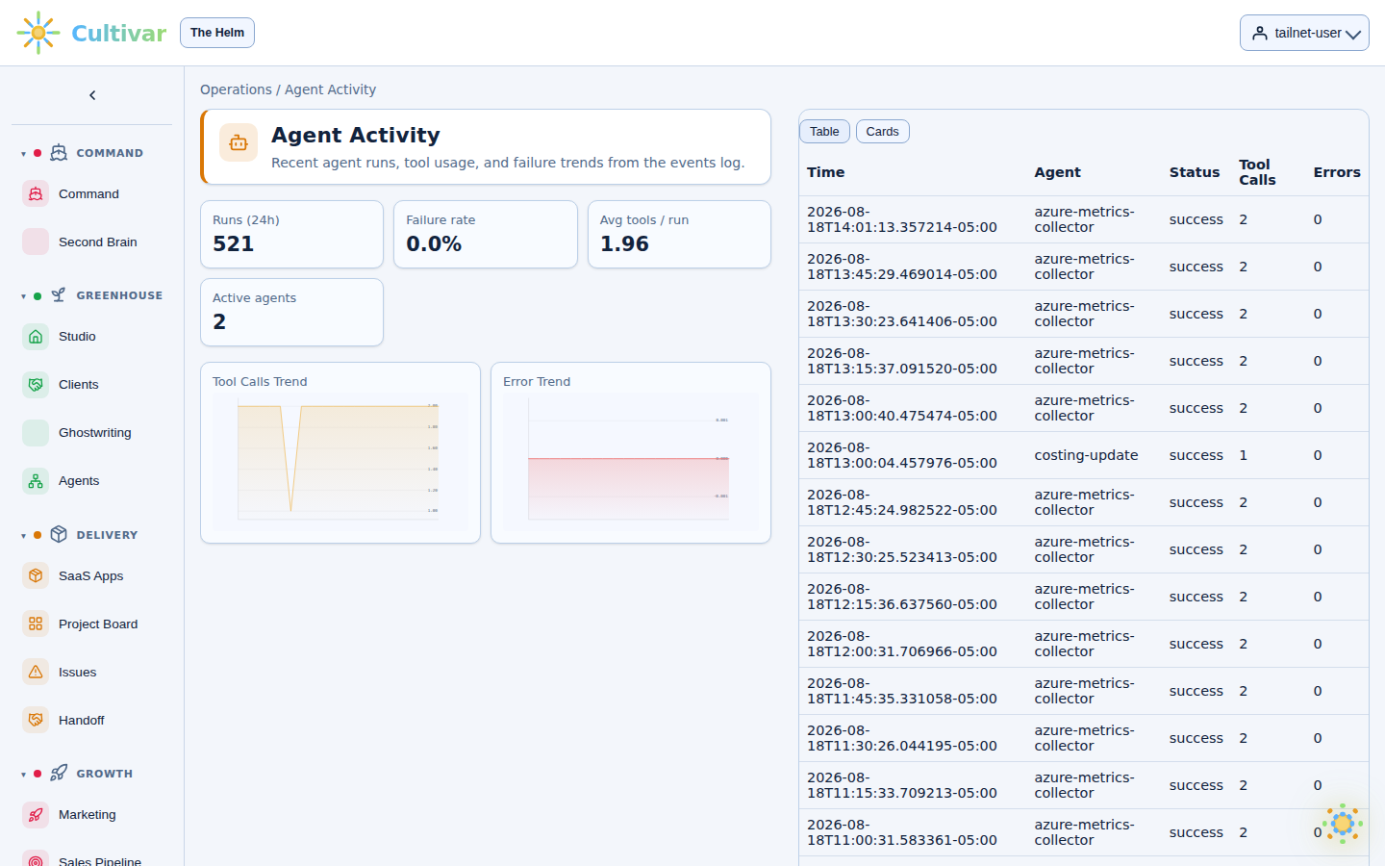
Task: Select the Failure rate 0.0% card
Action: coord(486,234)
